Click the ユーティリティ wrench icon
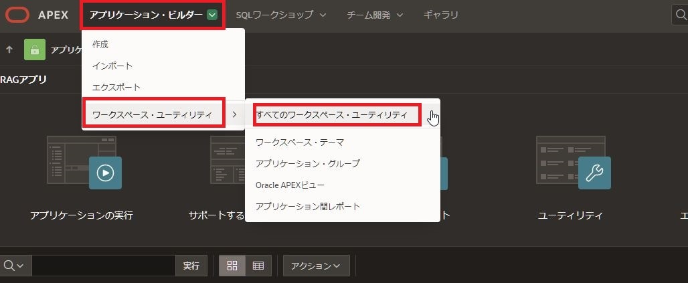Viewport: 688px width, 283px height. [x=594, y=173]
